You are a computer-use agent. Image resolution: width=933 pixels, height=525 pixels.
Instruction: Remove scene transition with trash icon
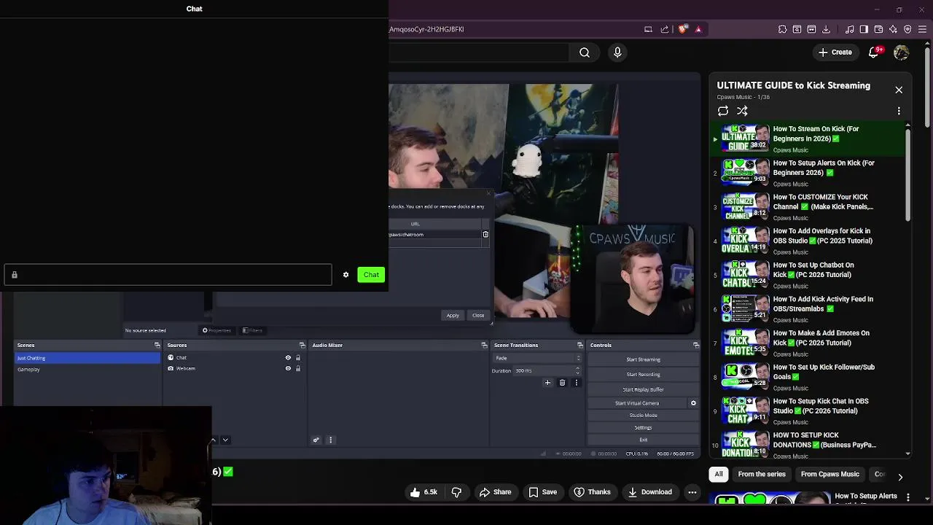(x=562, y=383)
